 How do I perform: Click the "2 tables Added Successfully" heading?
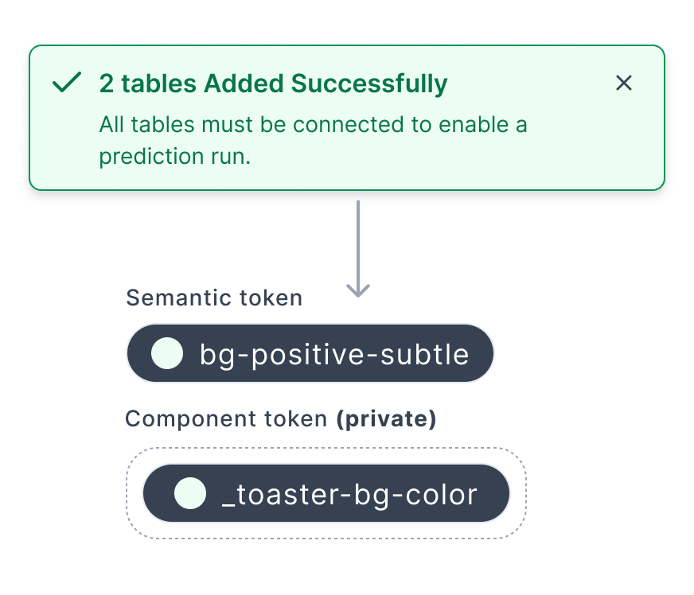(273, 84)
